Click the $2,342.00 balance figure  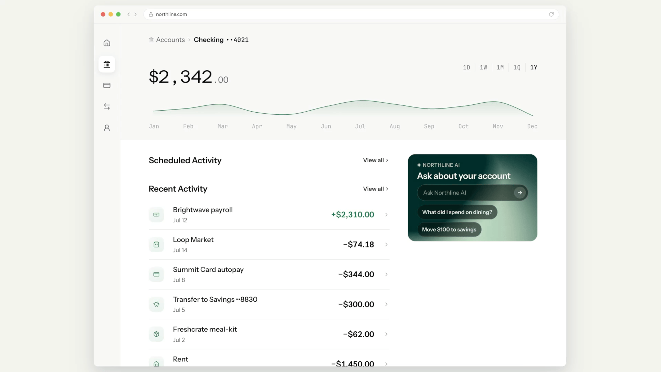pyautogui.click(x=188, y=77)
